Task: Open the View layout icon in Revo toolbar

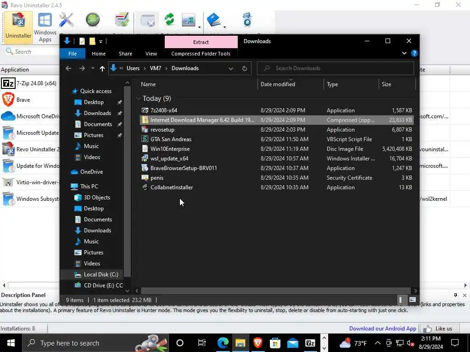Action: [189, 20]
